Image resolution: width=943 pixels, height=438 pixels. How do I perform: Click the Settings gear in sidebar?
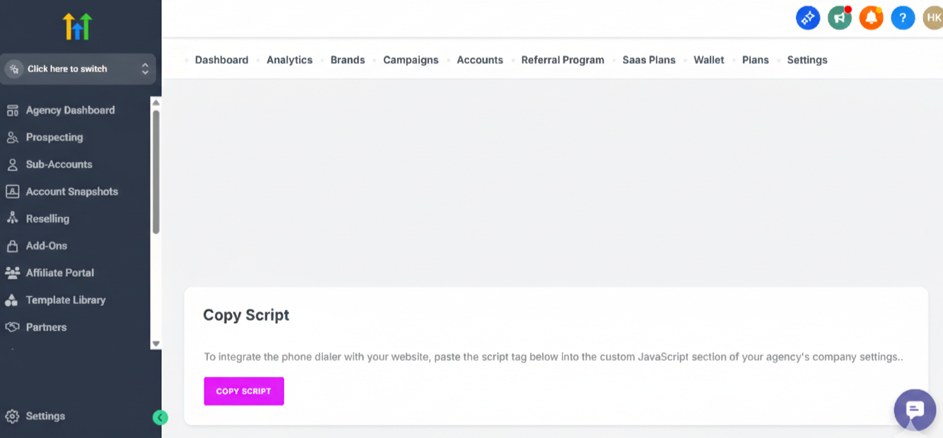click(12, 416)
